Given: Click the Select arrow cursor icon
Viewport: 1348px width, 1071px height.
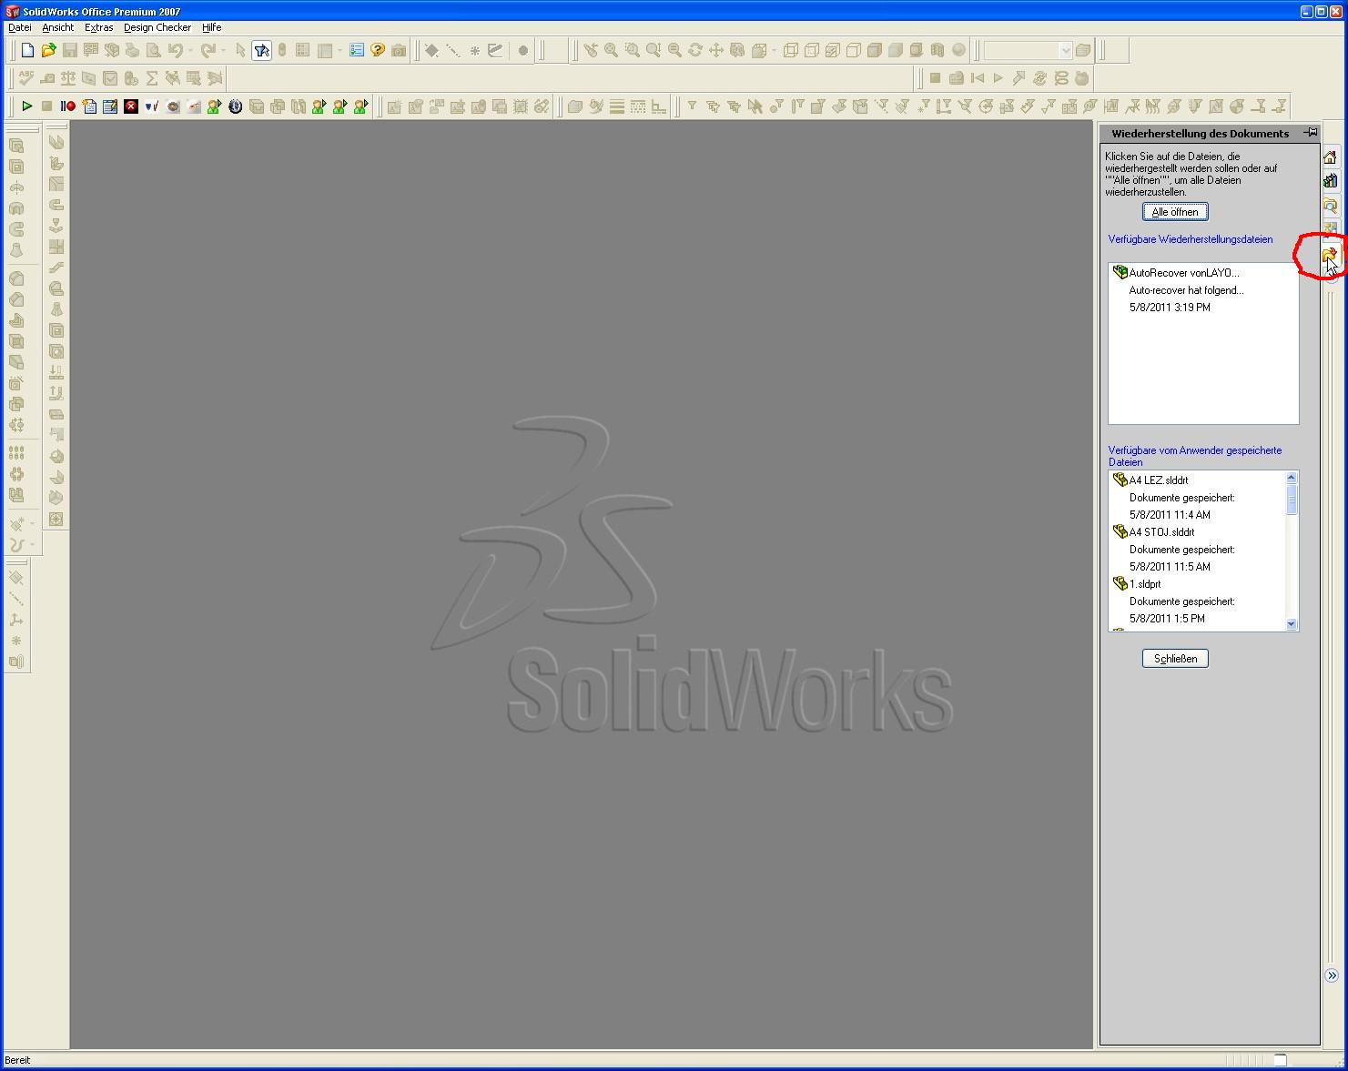Looking at the screenshot, I should [x=241, y=50].
